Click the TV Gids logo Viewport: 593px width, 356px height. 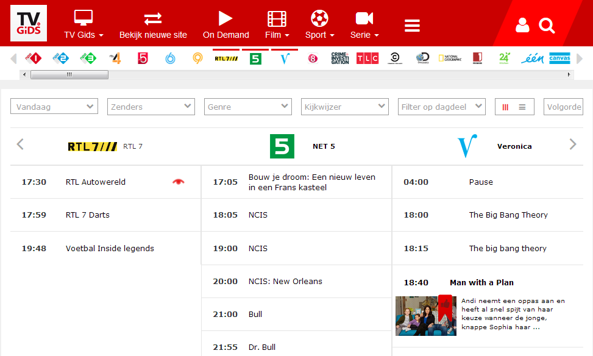tap(29, 23)
